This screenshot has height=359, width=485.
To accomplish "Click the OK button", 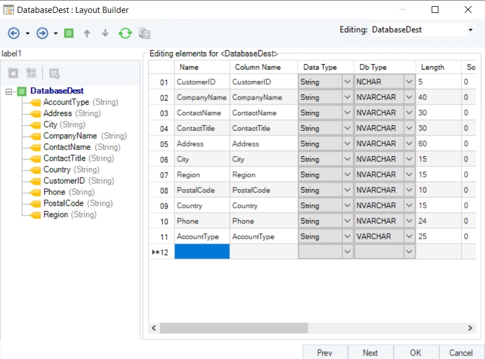I will point(415,353).
